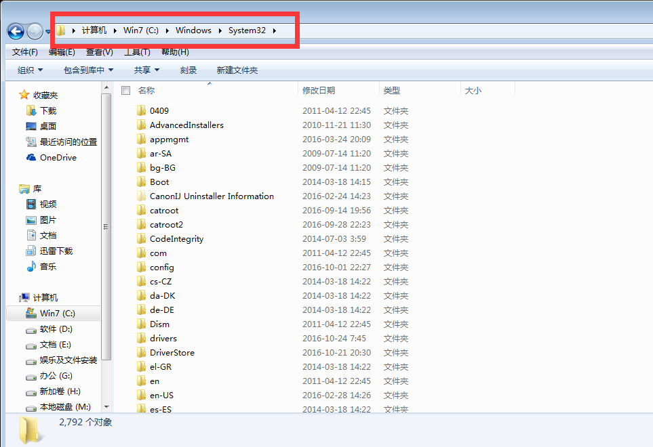This screenshot has height=447, width=653.
Task: Open the 文件(F) menu
Action: click(x=25, y=52)
